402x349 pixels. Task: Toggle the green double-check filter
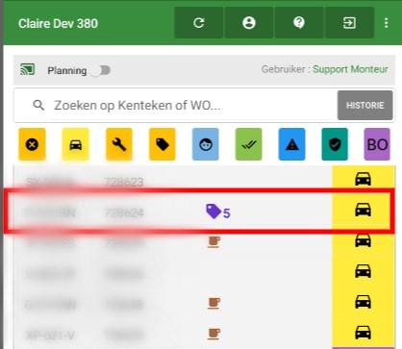249,144
